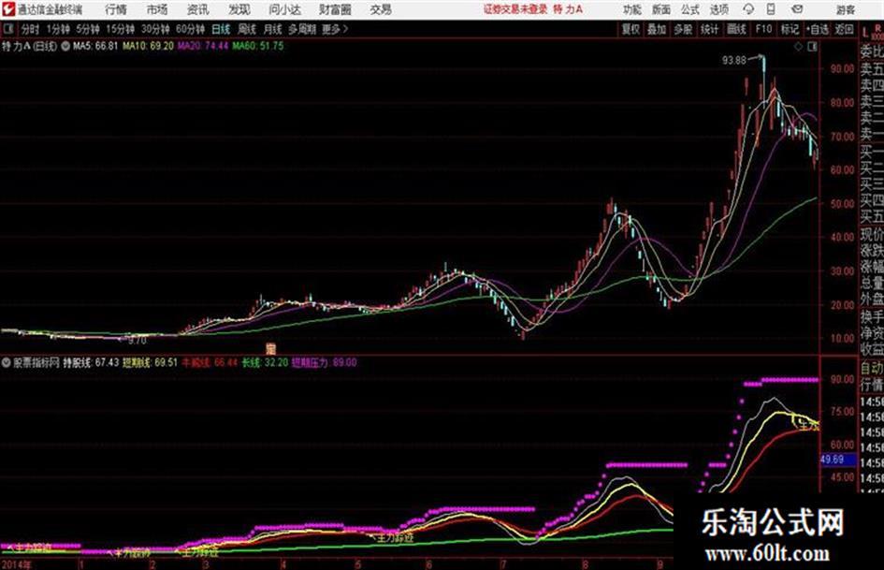Click the MA5: 66.81 indicator label
884x570 pixels.
click(95, 46)
